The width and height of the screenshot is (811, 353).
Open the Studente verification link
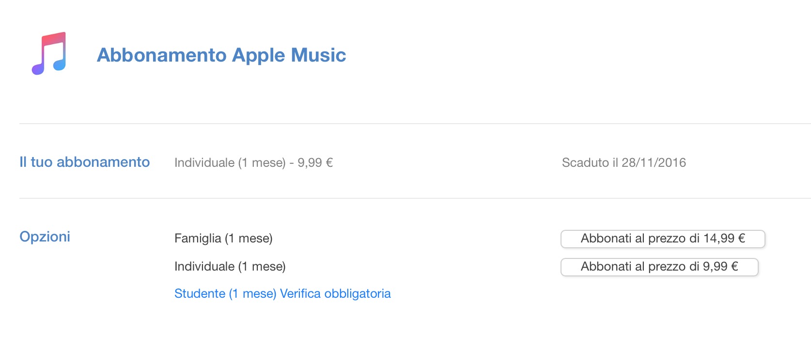[282, 294]
